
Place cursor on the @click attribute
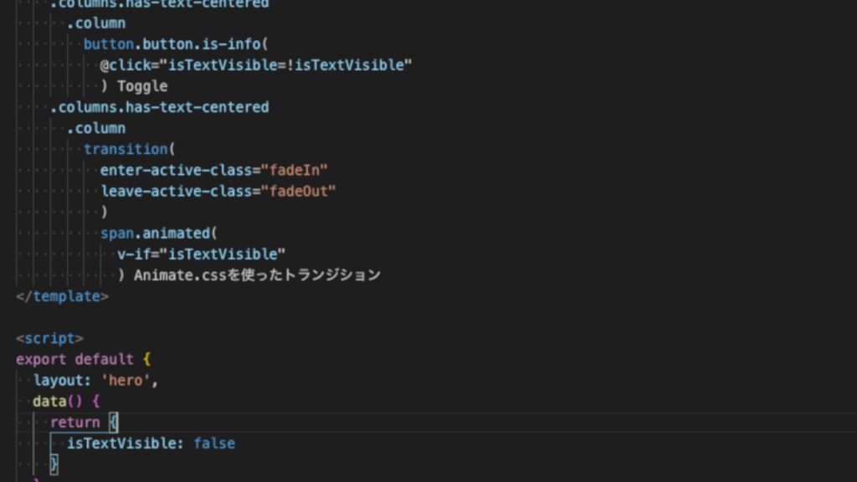coord(124,64)
